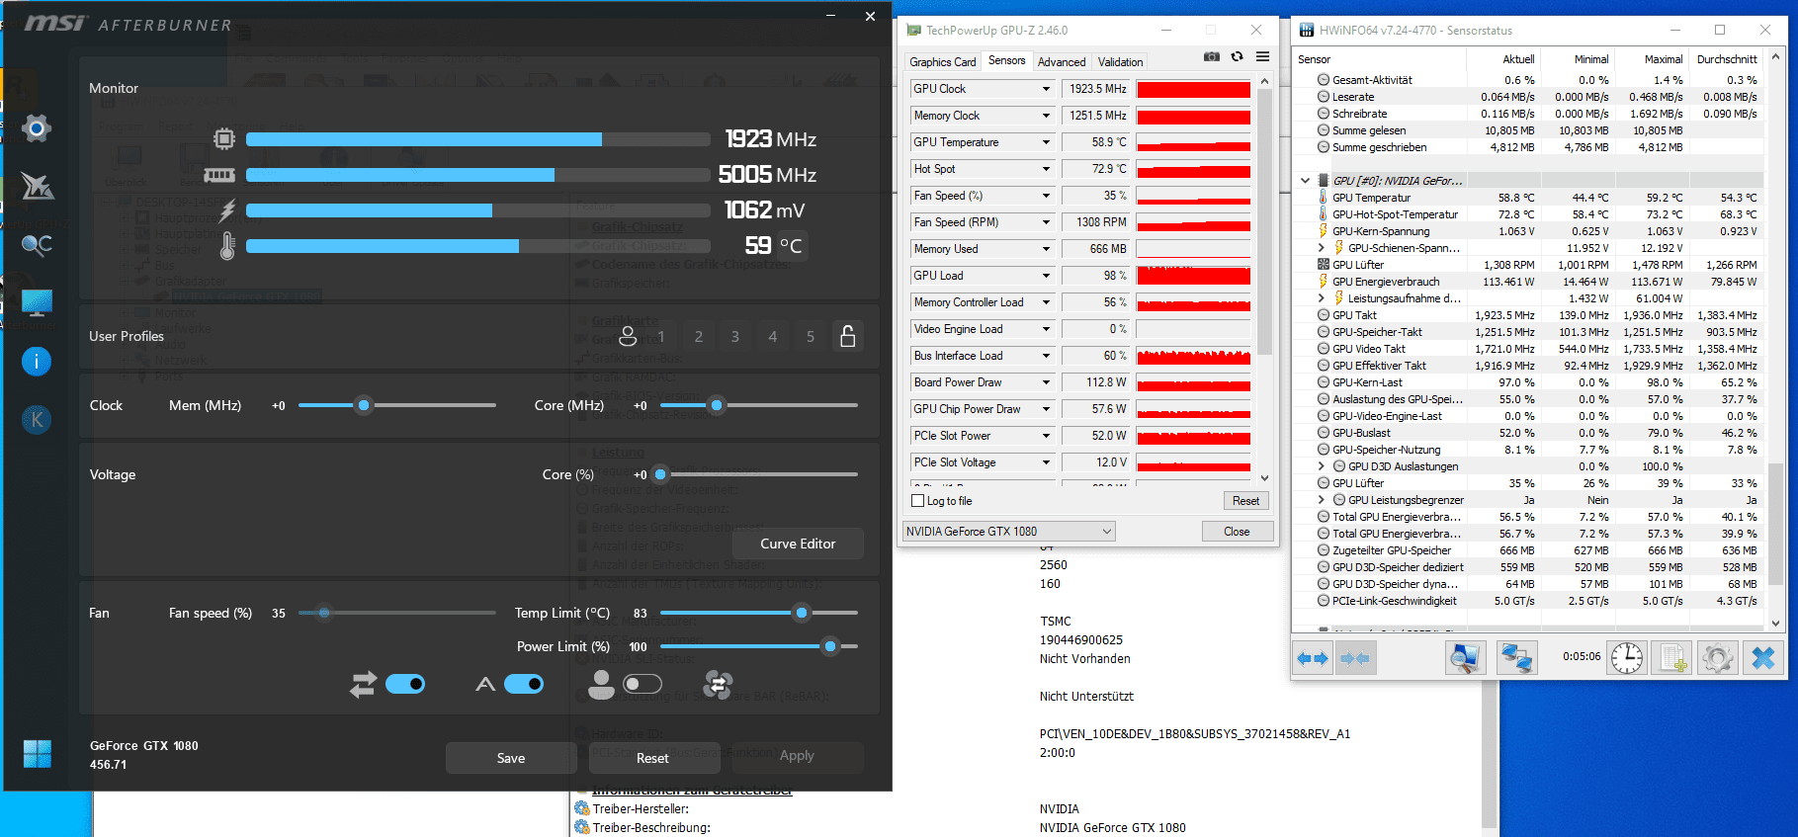
Task: Click the Reset button in Afterburner
Action: point(652,758)
